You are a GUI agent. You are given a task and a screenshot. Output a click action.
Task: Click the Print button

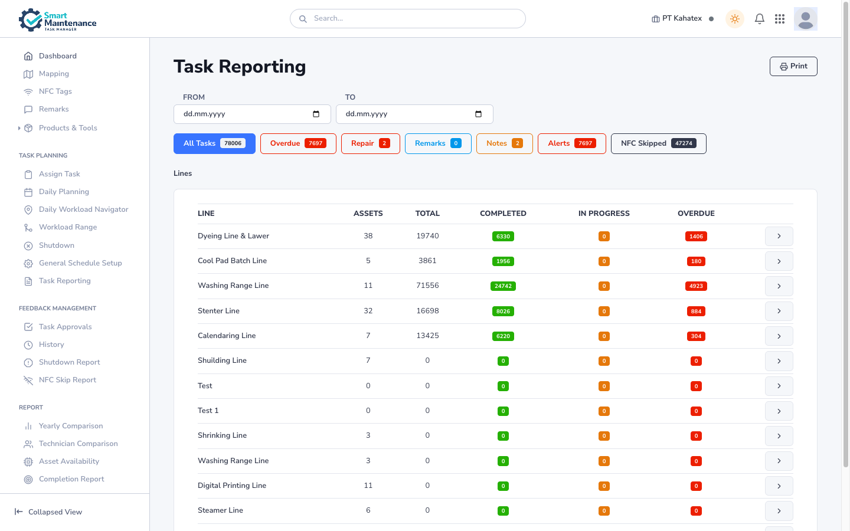coord(793,67)
